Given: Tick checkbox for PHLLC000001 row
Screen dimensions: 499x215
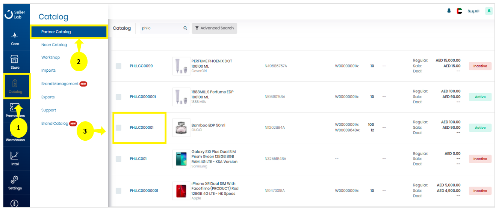Looking at the screenshot, I should [119, 128].
